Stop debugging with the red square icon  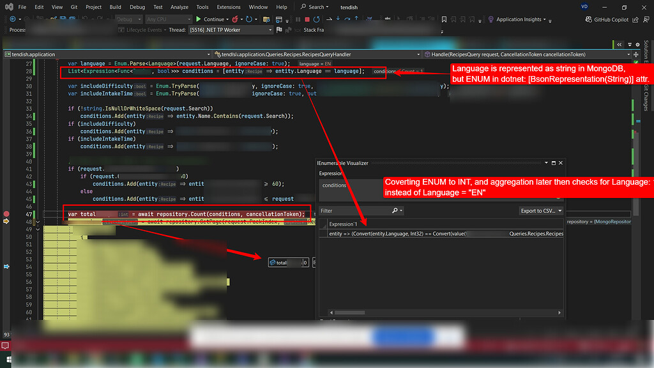pyautogui.click(x=307, y=19)
